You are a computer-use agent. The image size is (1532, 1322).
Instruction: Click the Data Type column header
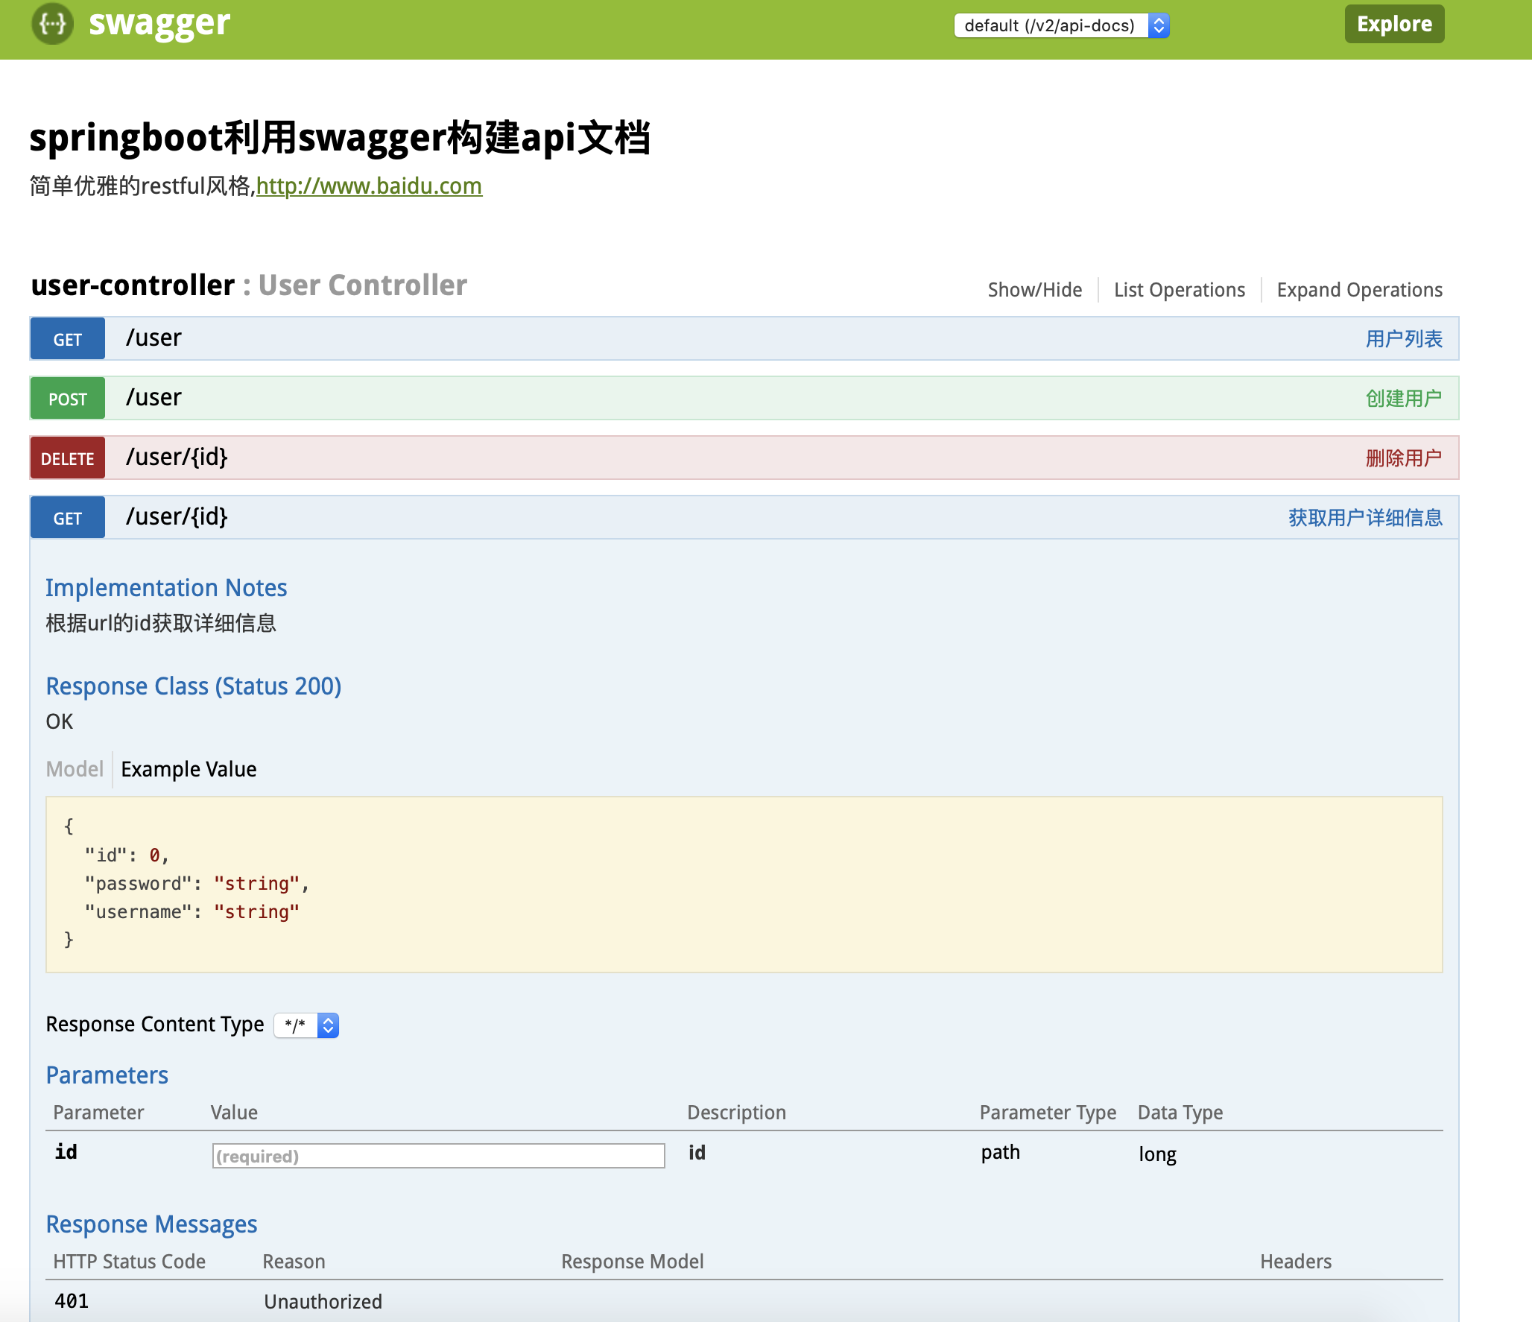[1180, 1113]
